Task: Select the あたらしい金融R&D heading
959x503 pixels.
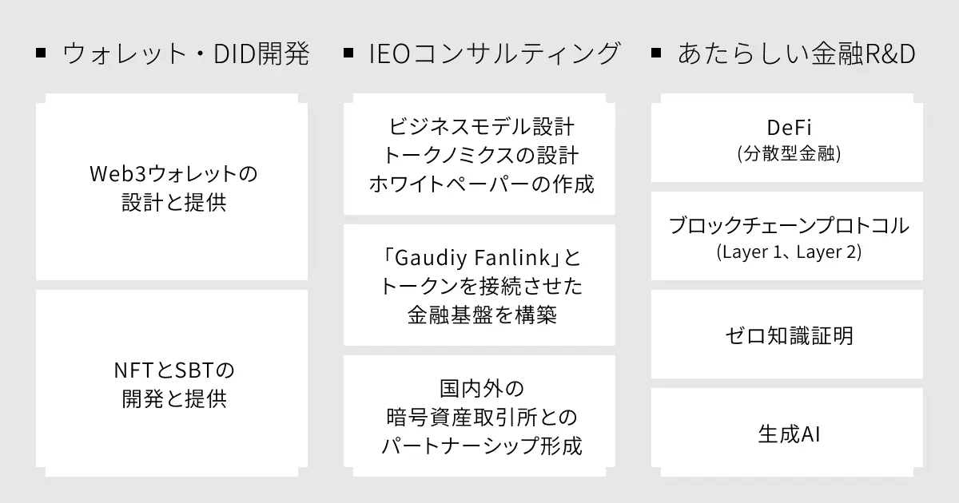Action: pyautogui.click(x=796, y=54)
